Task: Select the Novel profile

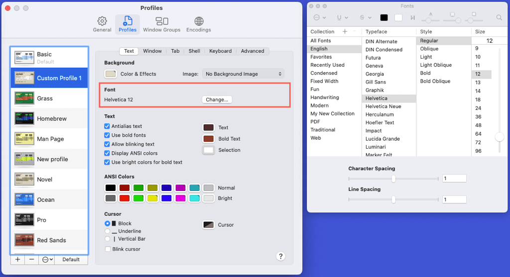Action: pos(49,179)
